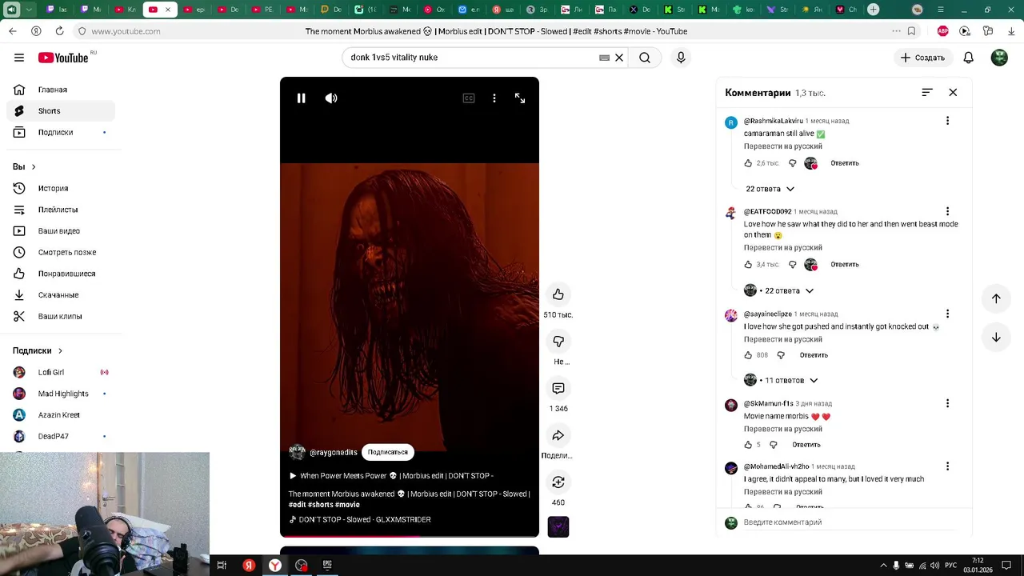Open История in the sidebar

click(61, 188)
